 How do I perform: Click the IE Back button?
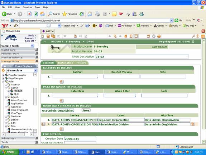coord(7,14)
